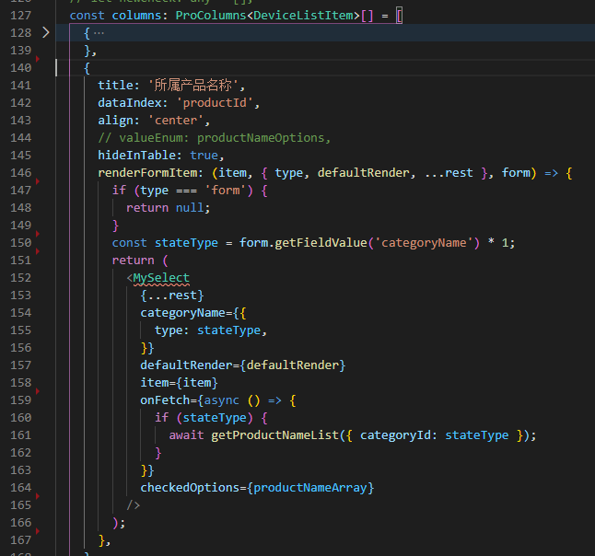Click line number 167 in the gutter

point(21,539)
